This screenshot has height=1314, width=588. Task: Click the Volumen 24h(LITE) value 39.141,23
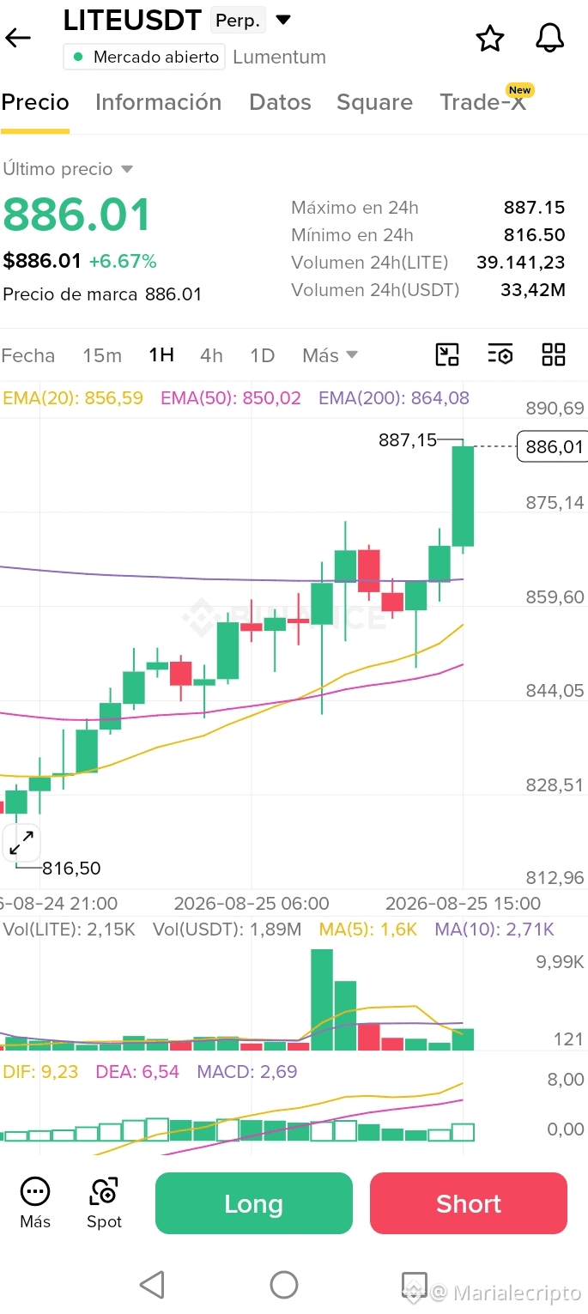[x=521, y=263]
